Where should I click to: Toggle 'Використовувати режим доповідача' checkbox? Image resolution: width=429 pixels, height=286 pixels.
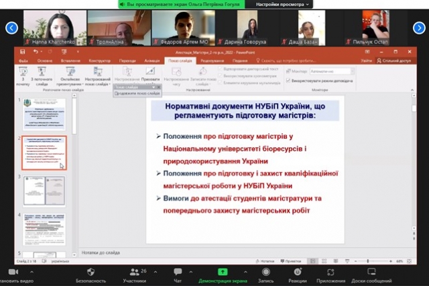[288, 80]
